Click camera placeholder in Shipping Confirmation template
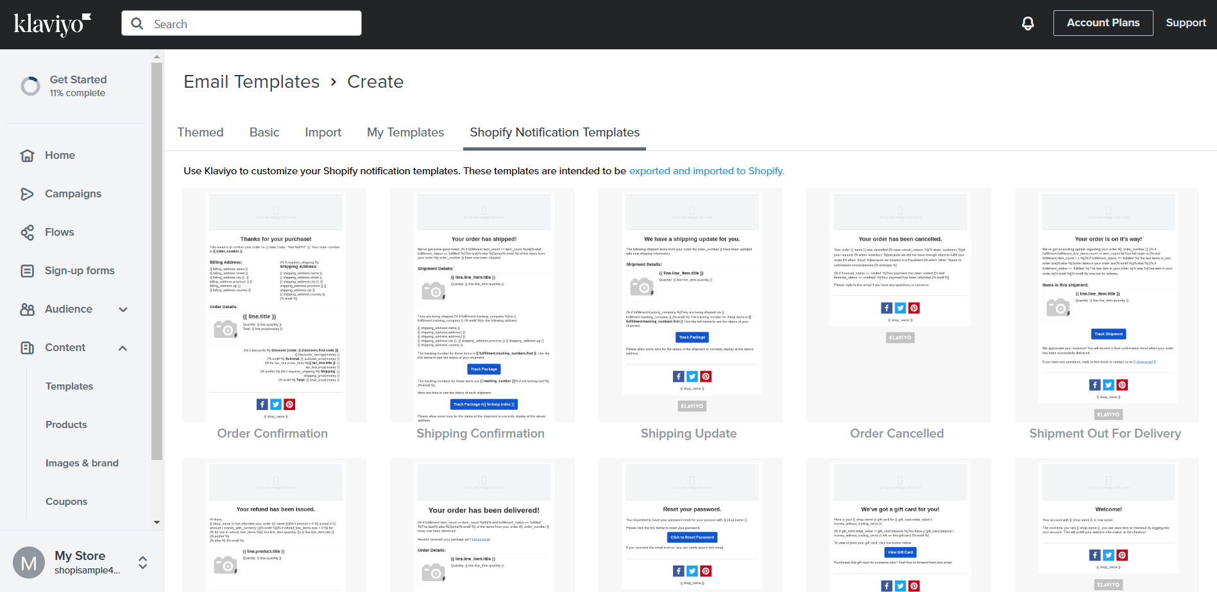1217x592 pixels. 433,291
